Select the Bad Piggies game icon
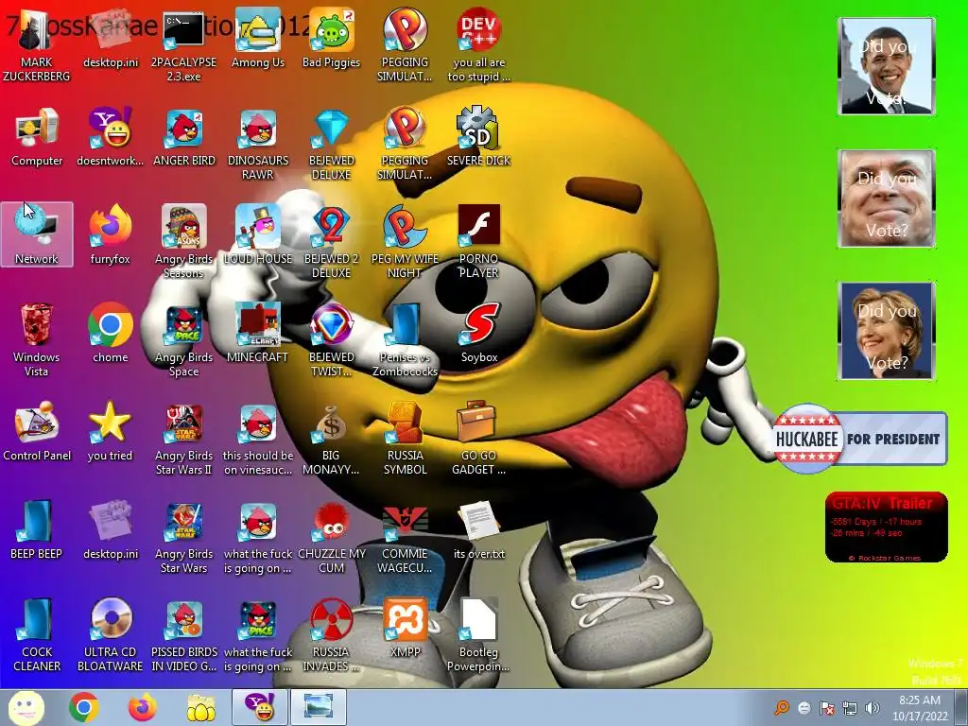This screenshot has width=968, height=726. pyautogui.click(x=331, y=38)
